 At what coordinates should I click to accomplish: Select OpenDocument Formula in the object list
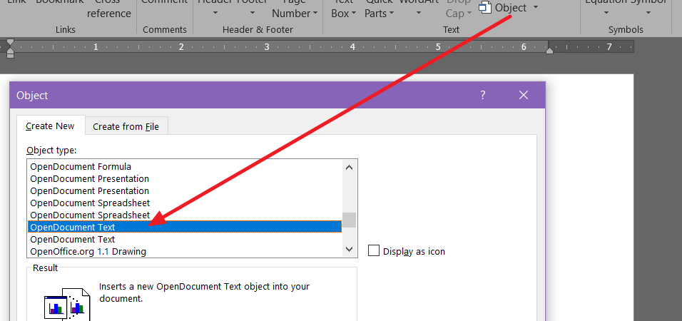(x=185, y=167)
